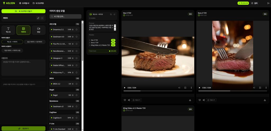Click the copy icon on the 텍스트 → 비디오 card
Screen dimensions: 271x131
(x=111, y=14)
